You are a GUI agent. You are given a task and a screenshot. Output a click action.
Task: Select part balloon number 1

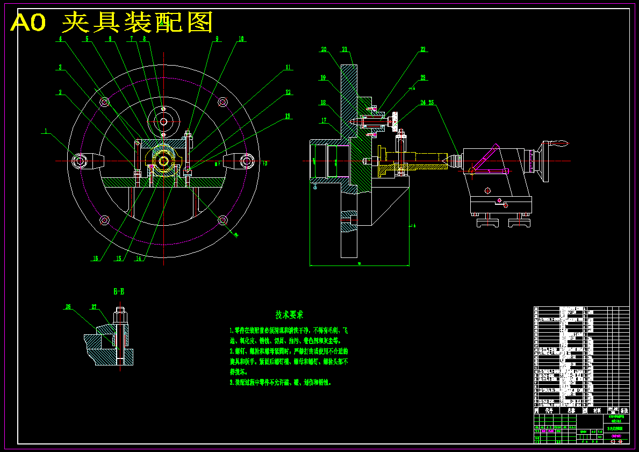click(x=46, y=131)
